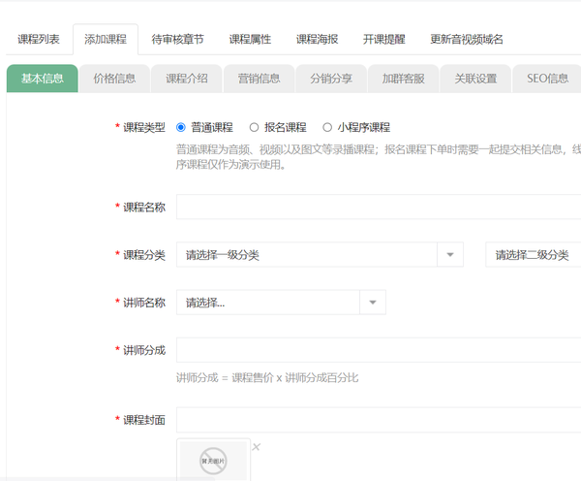Select the 基本信息 sub-tab
This screenshot has height=481, width=581.
(43, 79)
